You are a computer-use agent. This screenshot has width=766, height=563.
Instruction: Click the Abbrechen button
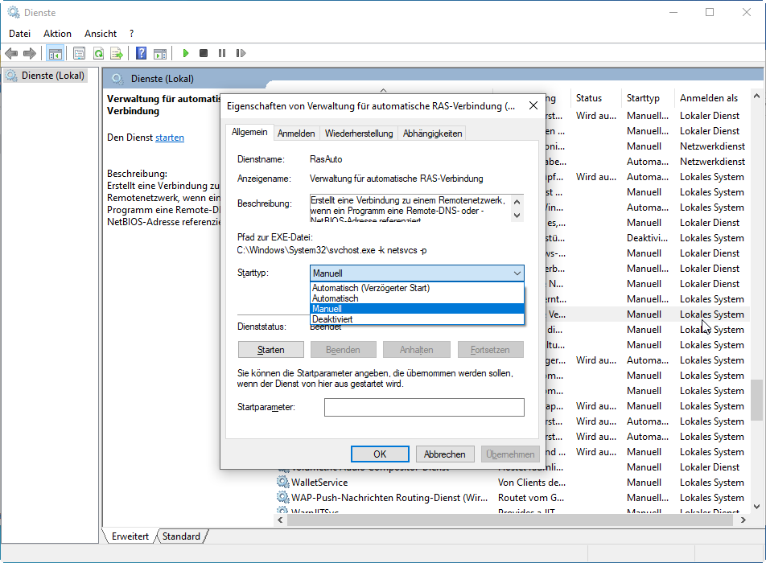tap(444, 454)
